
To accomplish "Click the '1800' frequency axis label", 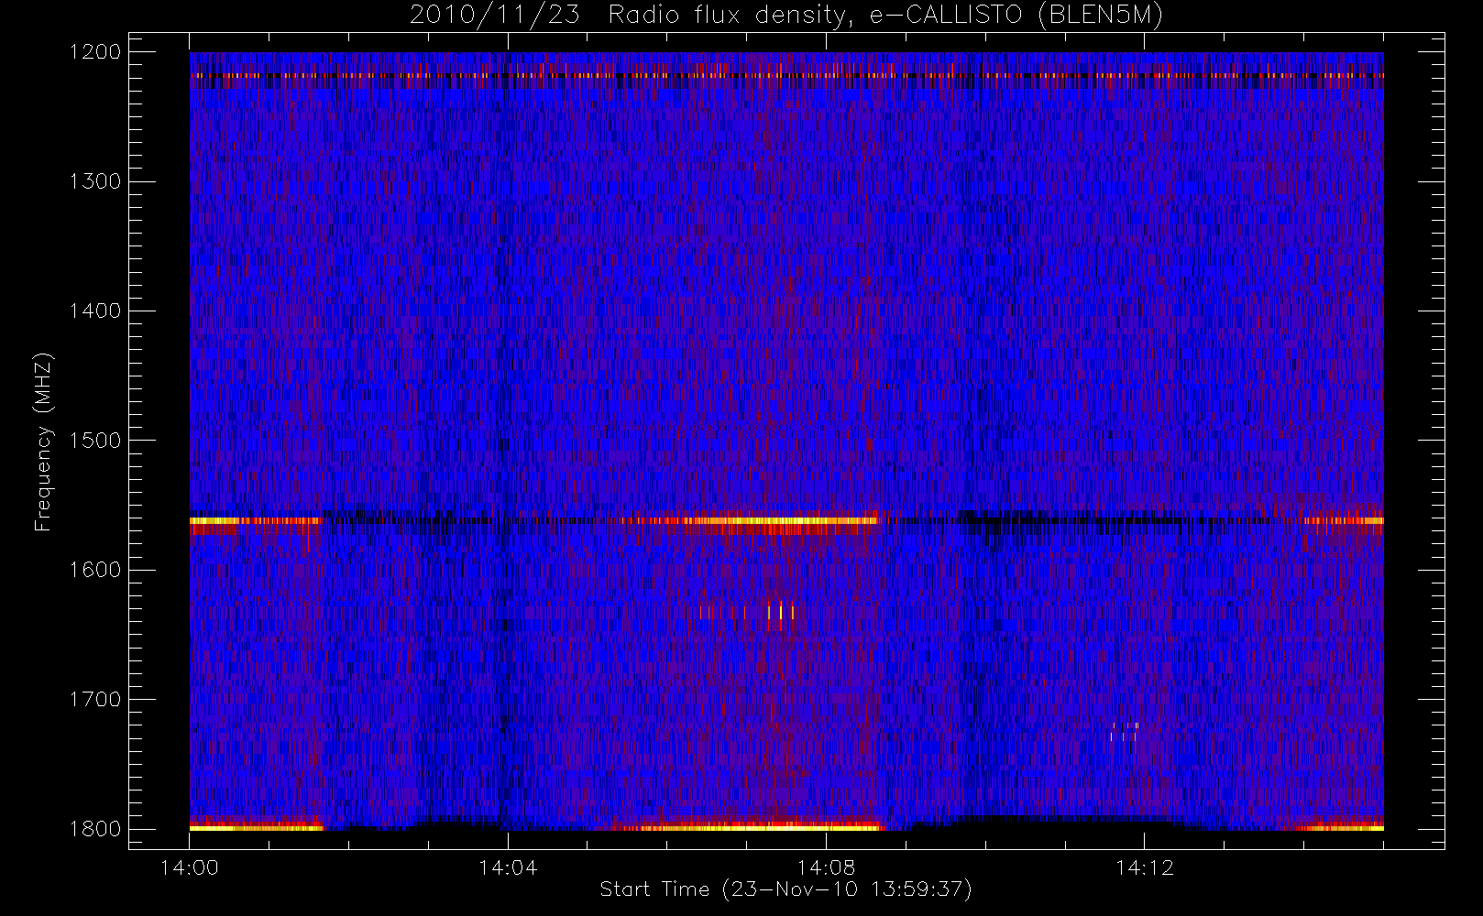I will pyautogui.click(x=95, y=828).
